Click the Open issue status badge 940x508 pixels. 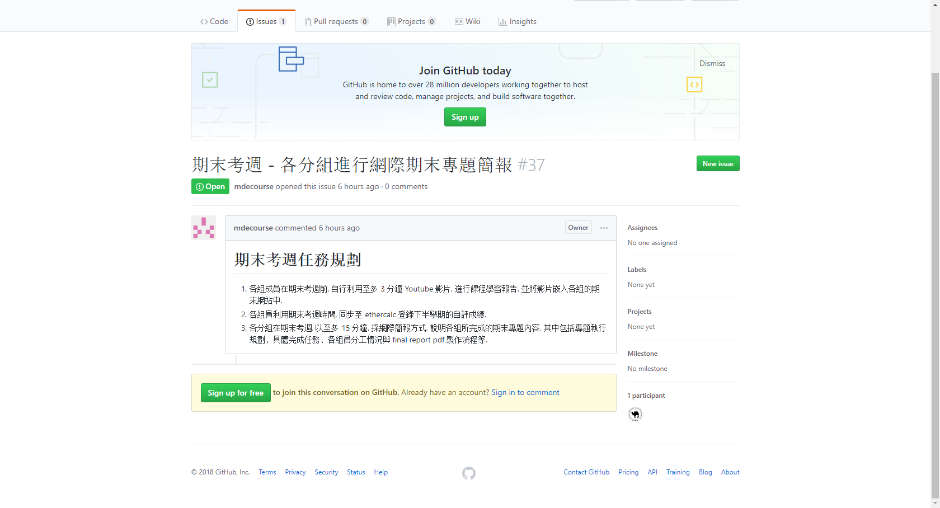[x=210, y=186]
